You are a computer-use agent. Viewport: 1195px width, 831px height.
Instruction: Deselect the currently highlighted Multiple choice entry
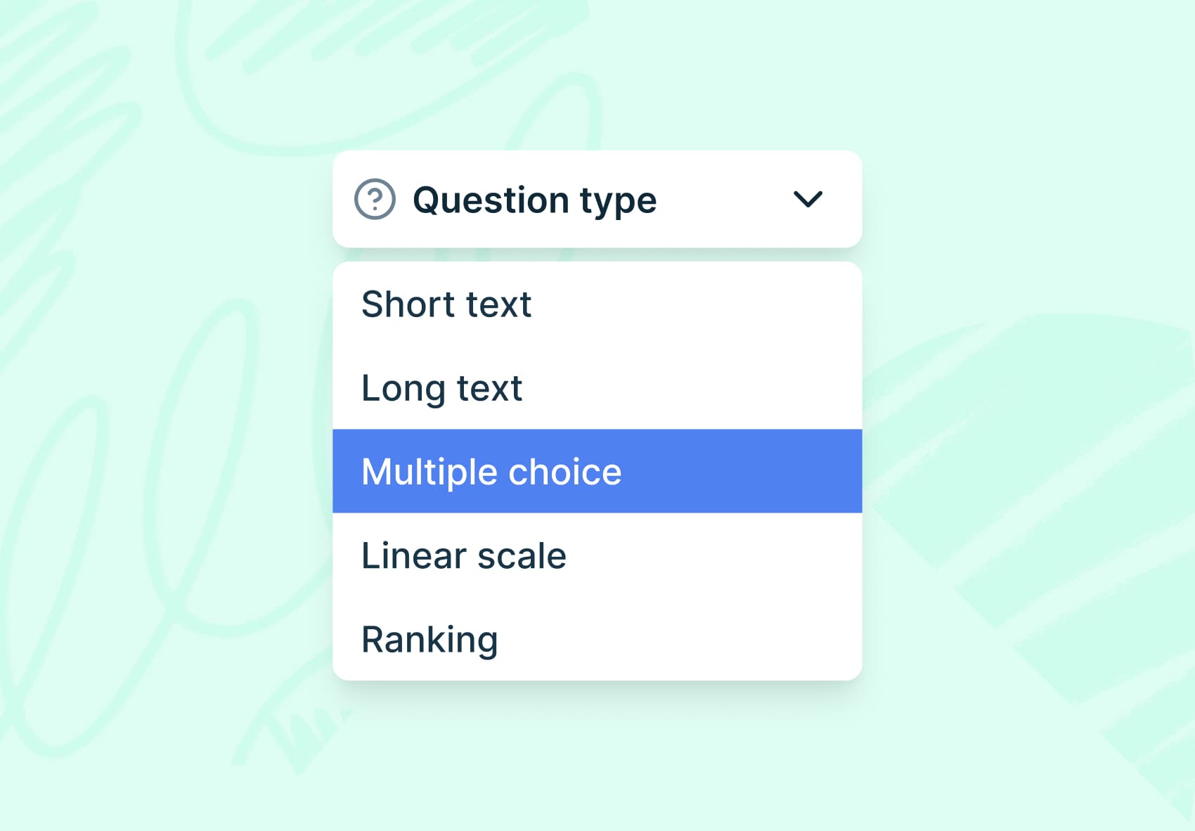pos(491,471)
